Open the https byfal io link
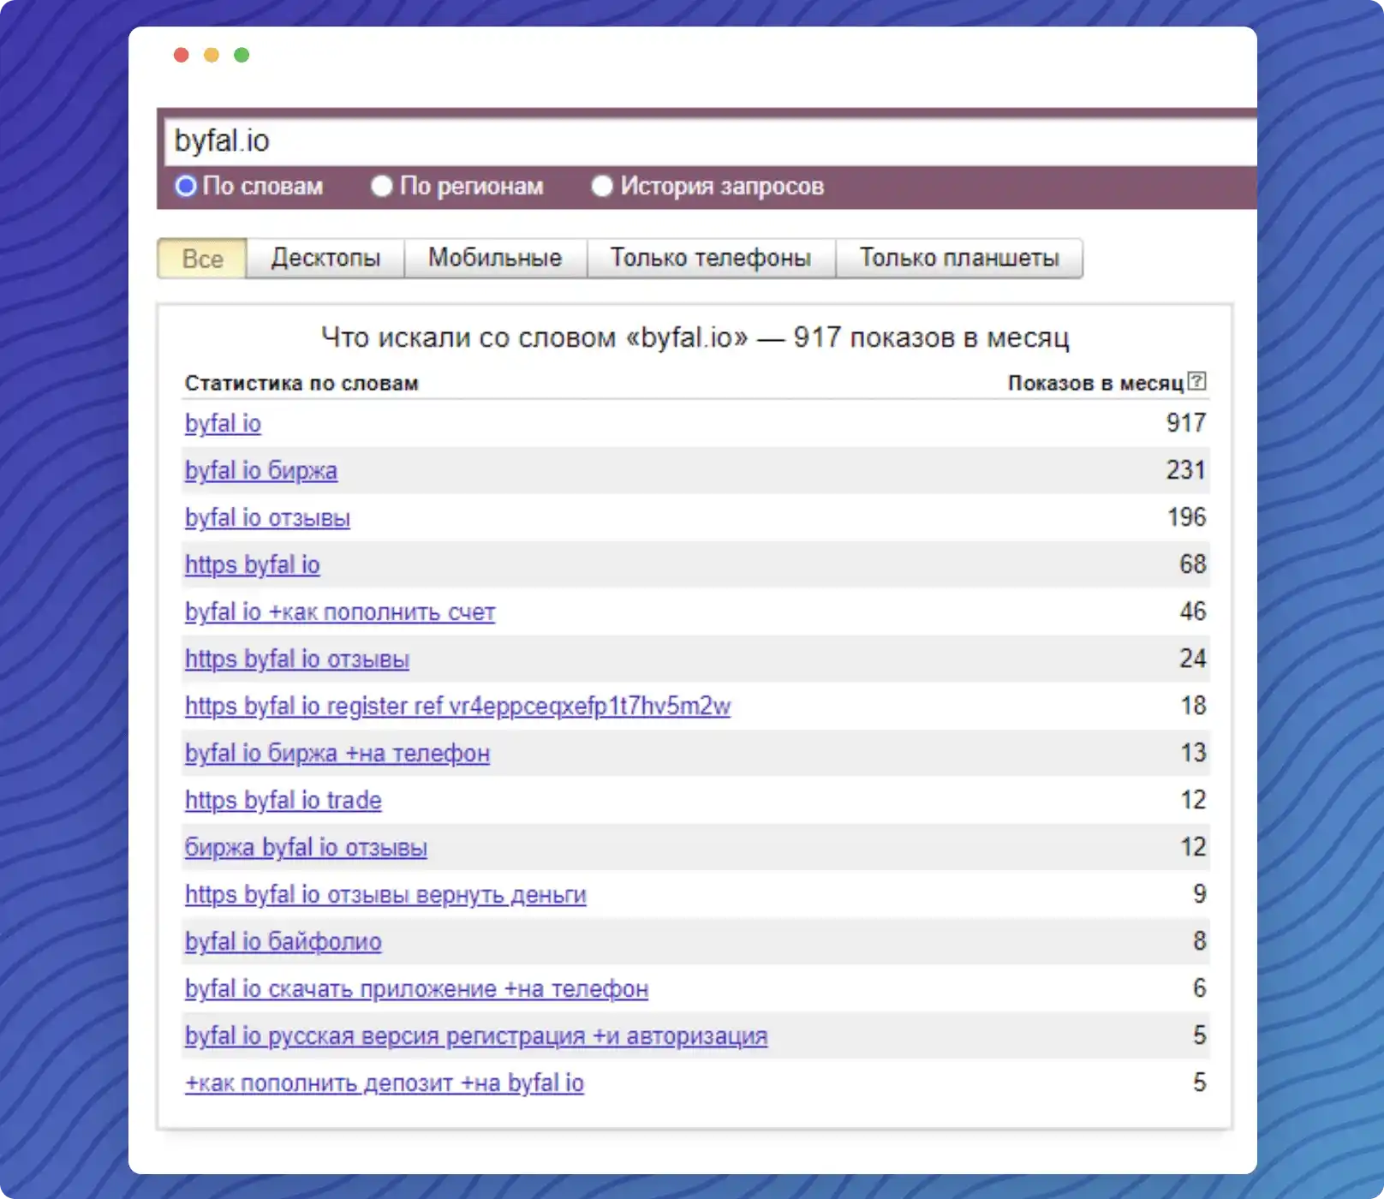 [253, 565]
